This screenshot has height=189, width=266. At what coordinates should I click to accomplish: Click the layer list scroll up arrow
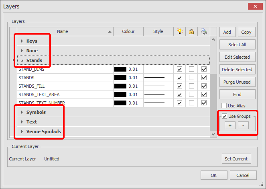coord(213,39)
